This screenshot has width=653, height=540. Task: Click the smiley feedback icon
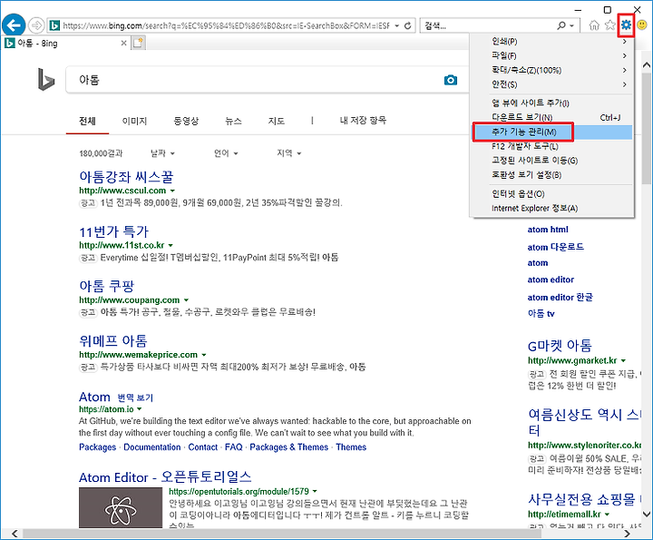tap(642, 25)
